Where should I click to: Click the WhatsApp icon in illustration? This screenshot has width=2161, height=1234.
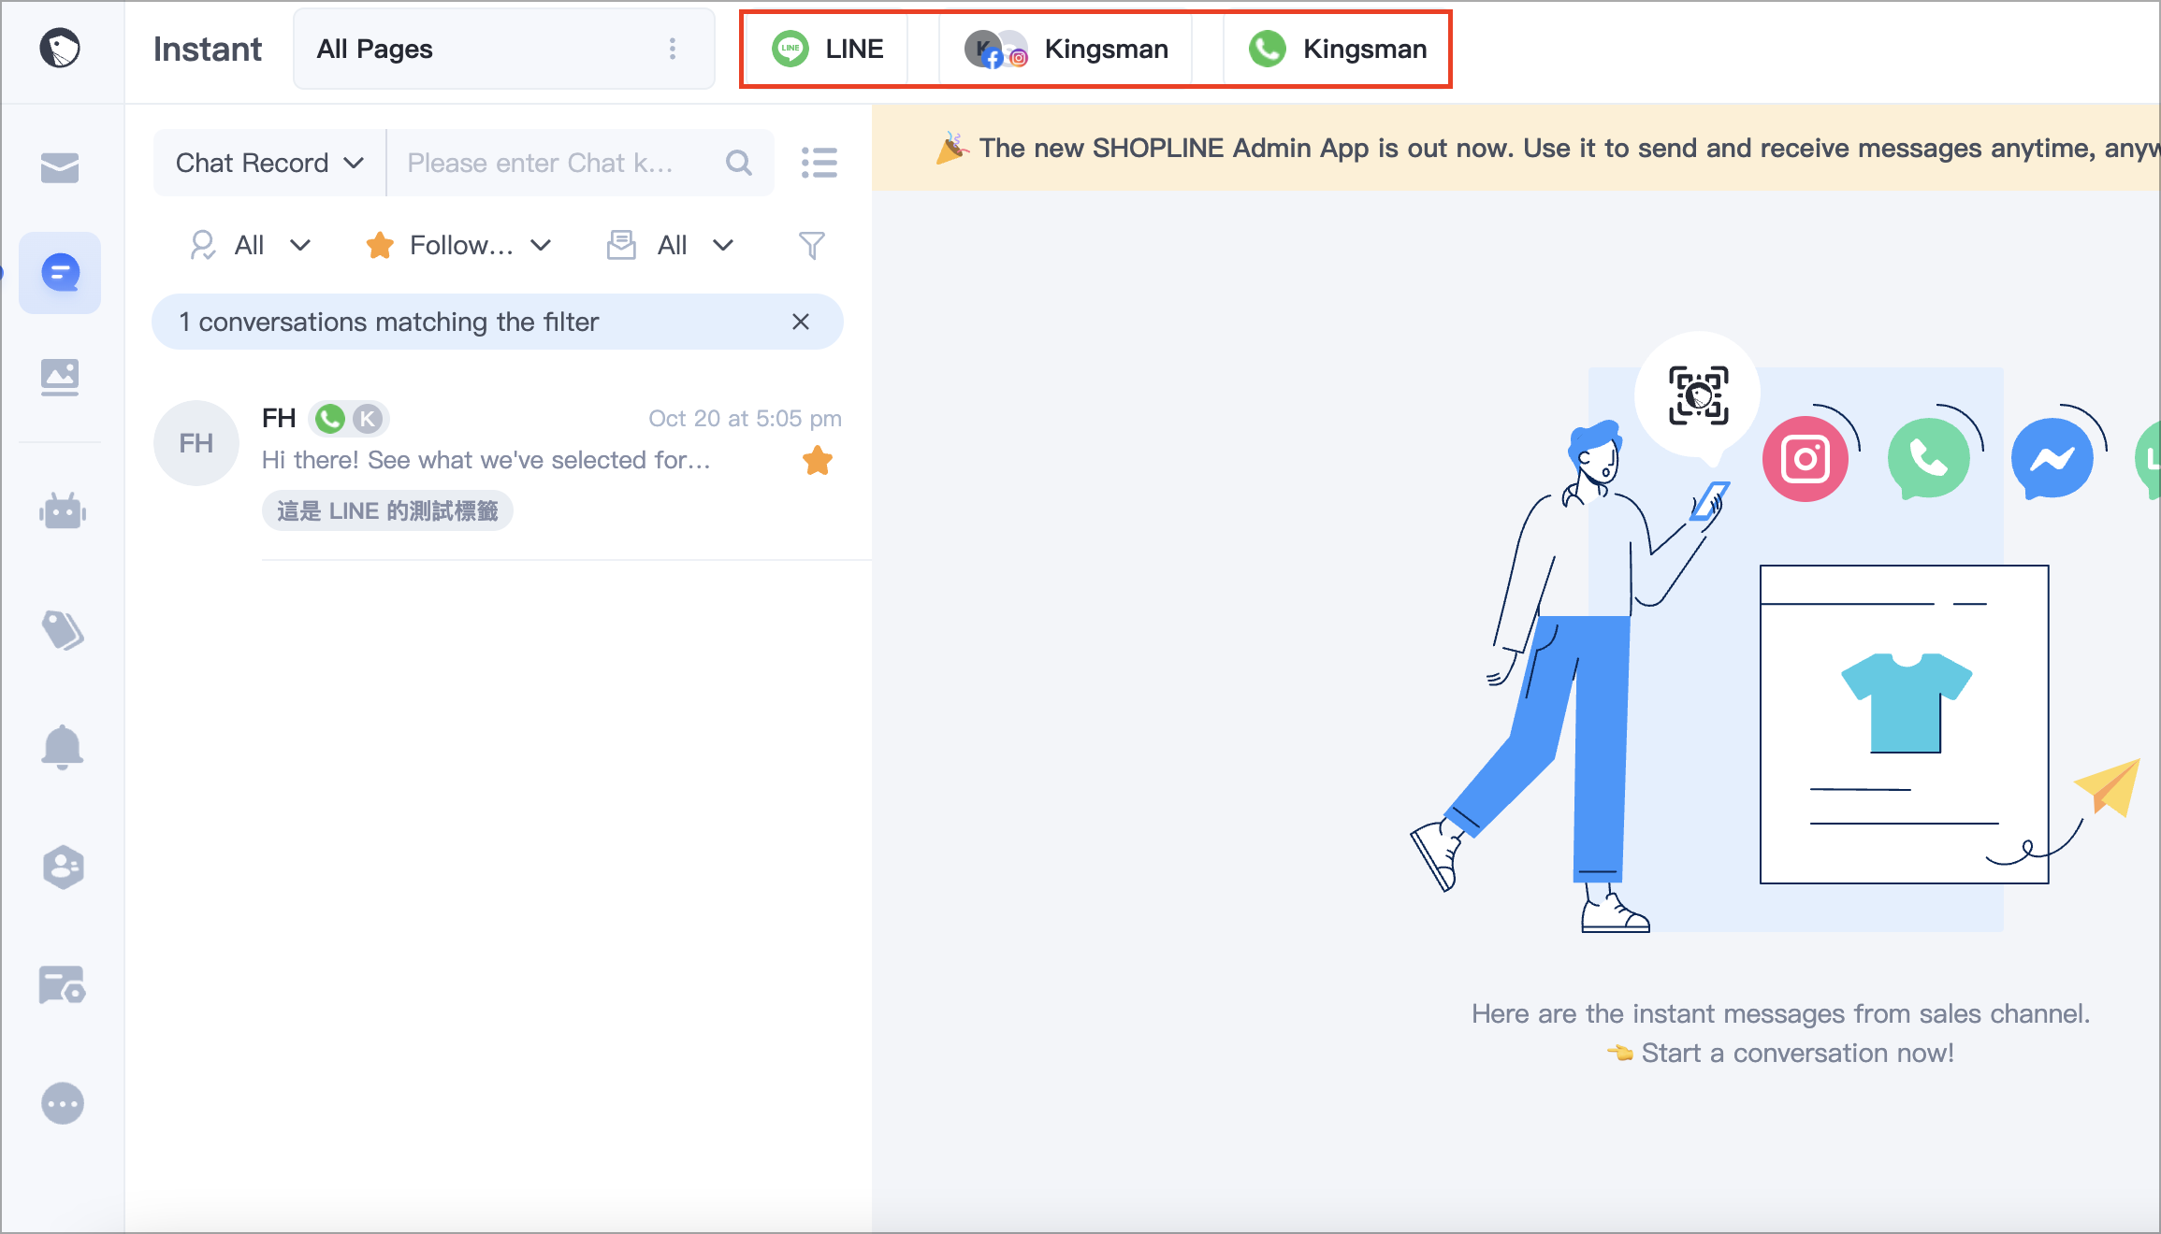point(1929,459)
